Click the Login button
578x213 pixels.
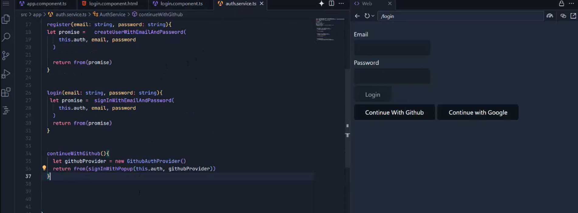[x=373, y=94]
